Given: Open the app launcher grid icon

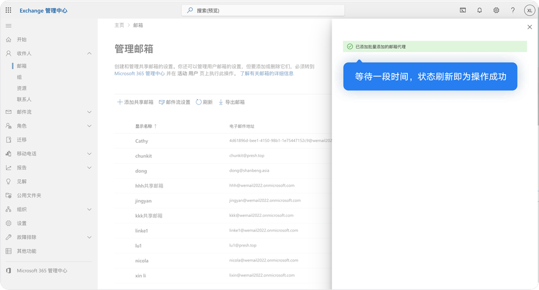Looking at the screenshot, I should coord(8,10).
